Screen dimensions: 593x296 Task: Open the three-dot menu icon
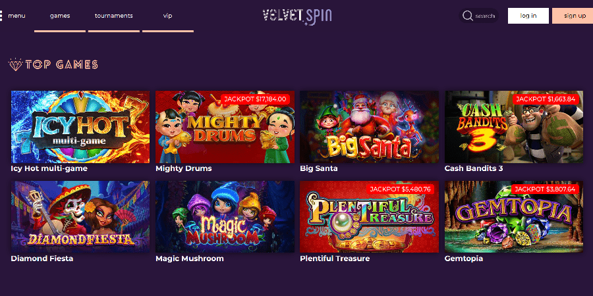coord(1,16)
